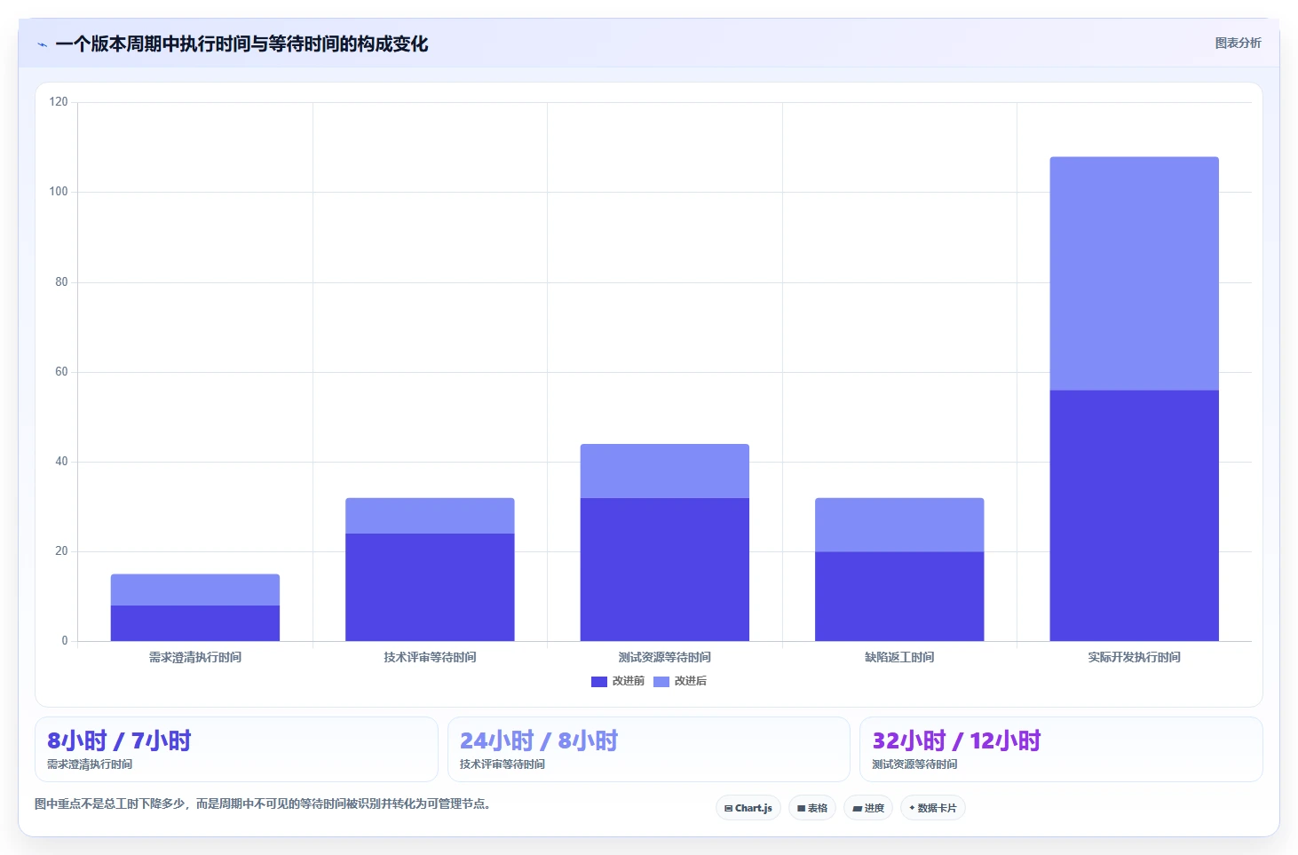Click the light 改进后 legend color swatch
The height and width of the screenshot is (855, 1298).
[x=661, y=682]
